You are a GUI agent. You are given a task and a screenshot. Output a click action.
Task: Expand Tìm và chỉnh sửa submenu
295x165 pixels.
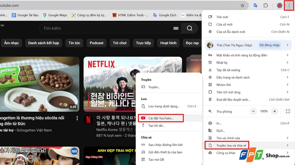[248, 138]
